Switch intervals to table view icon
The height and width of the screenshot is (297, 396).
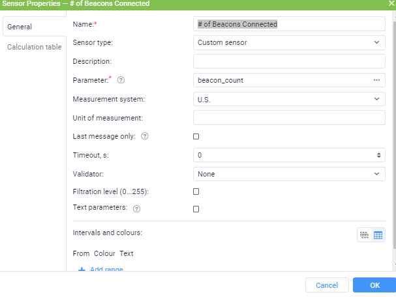pyautogui.click(x=378, y=235)
